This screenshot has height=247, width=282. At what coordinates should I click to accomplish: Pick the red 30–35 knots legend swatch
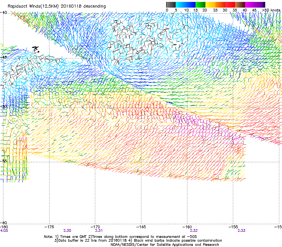[x=230, y=5]
